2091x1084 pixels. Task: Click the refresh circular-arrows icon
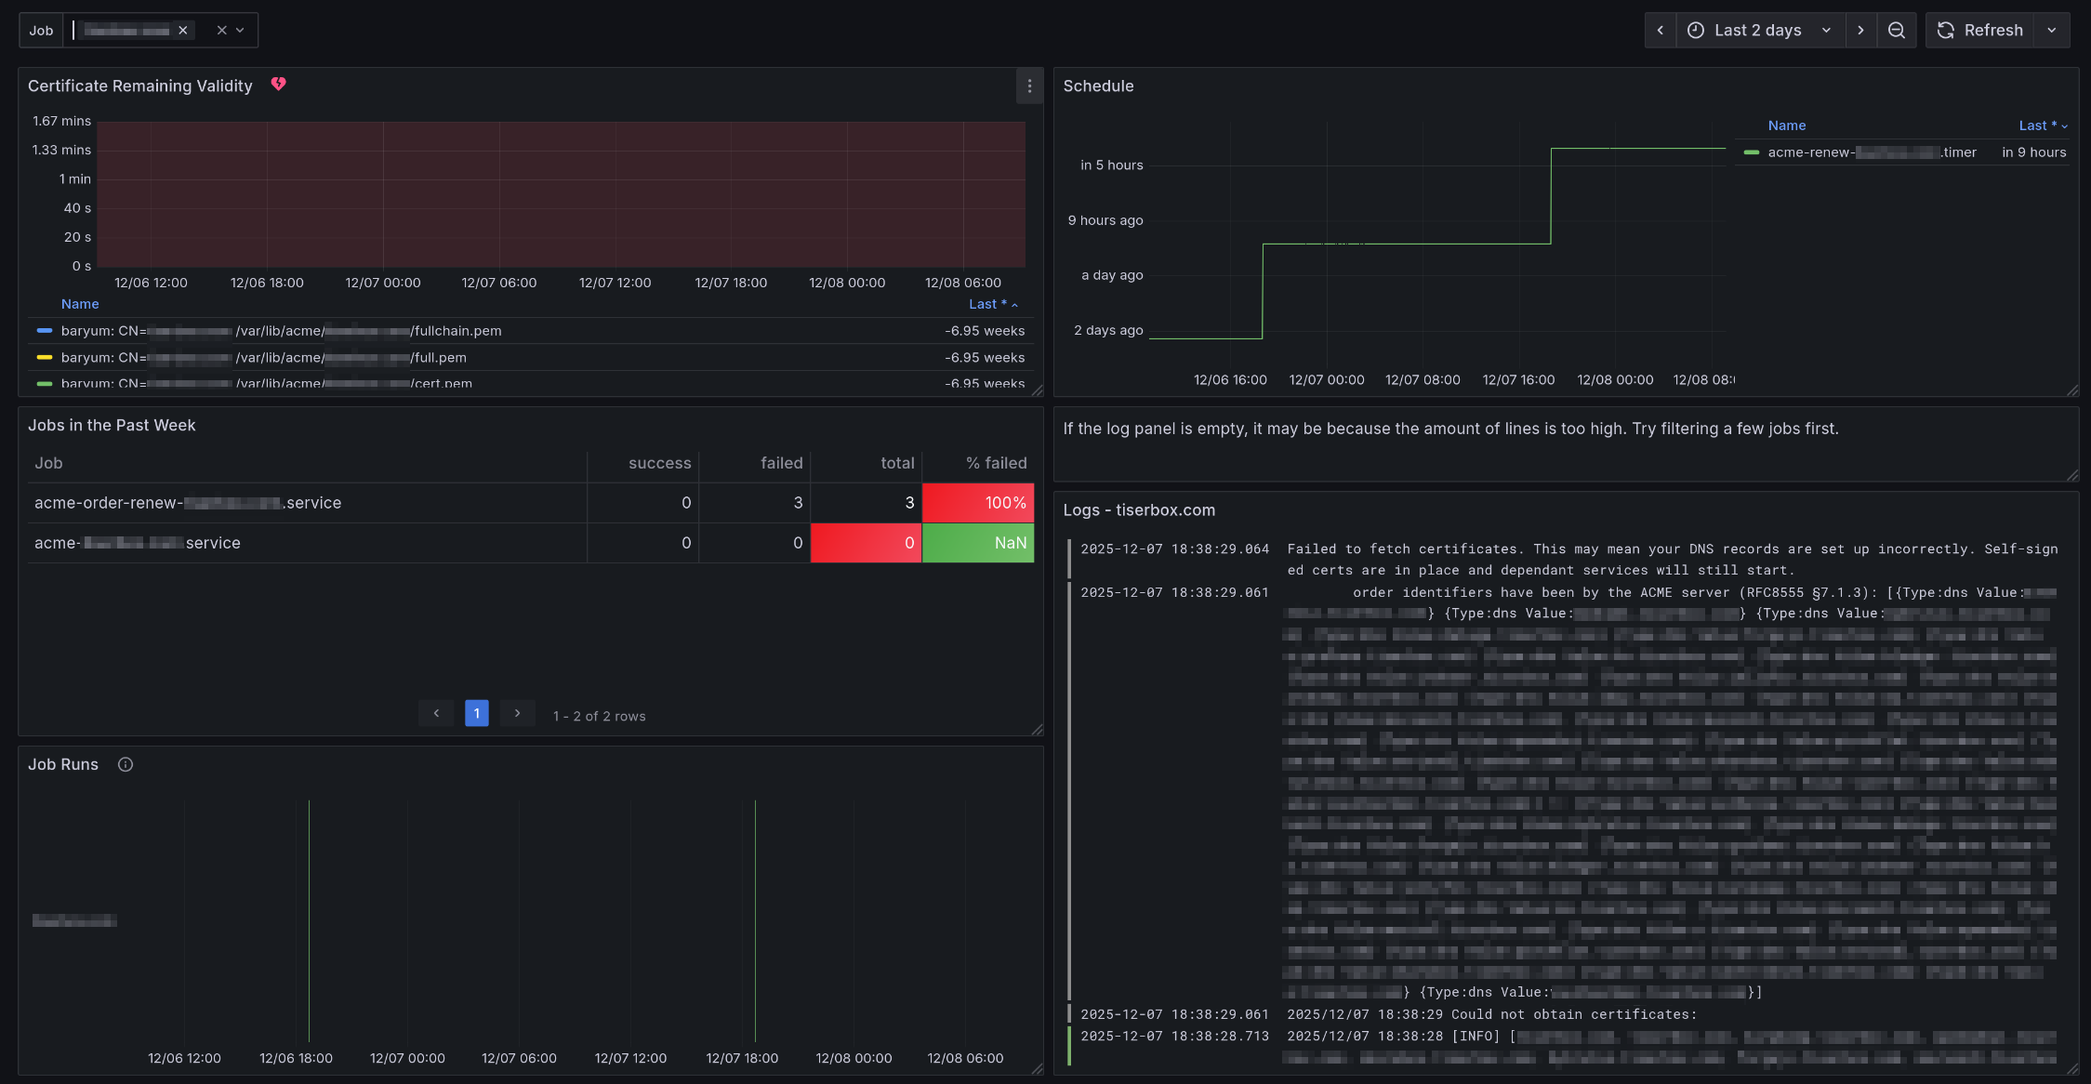1945,30
